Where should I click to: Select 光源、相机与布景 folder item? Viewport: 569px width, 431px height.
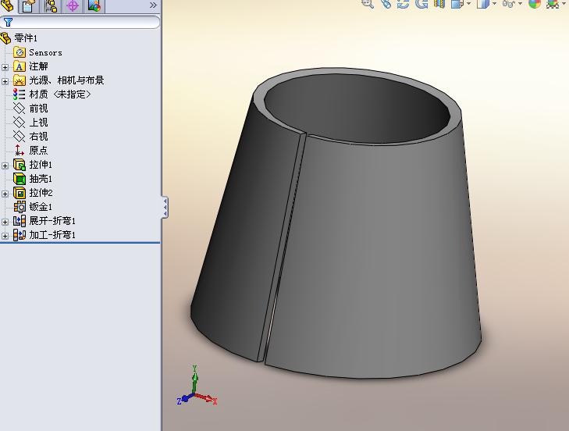[x=66, y=80]
